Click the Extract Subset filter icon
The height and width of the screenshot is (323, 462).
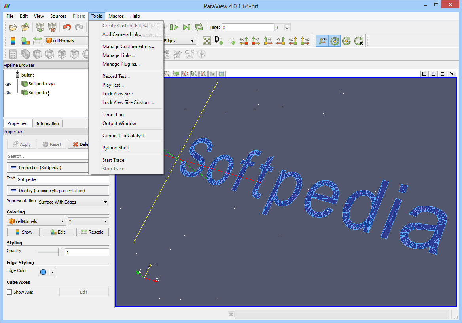click(74, 54)
